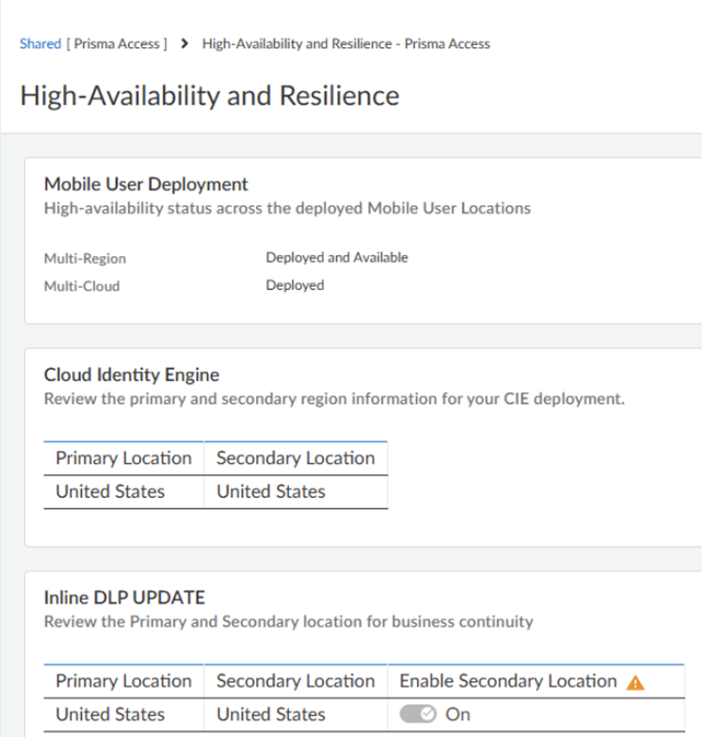This screenshot has height=737, width=706.
Task: Click Primary Location header in Cloud Identity Engine table
Action: 123,458
